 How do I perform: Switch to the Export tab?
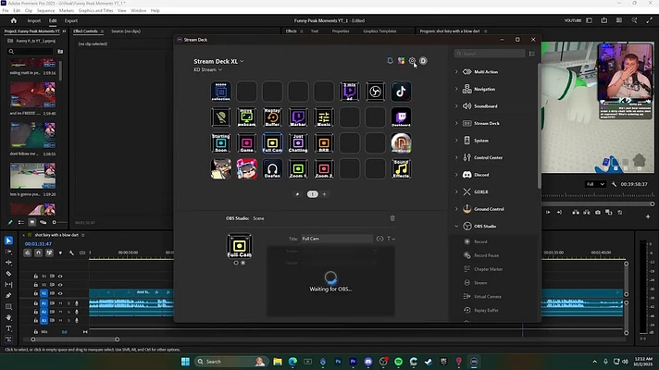coord(71,20)
